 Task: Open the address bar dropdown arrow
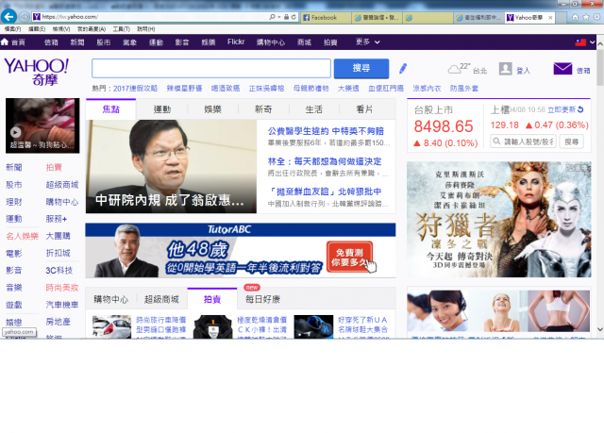(x=279, y=17)
